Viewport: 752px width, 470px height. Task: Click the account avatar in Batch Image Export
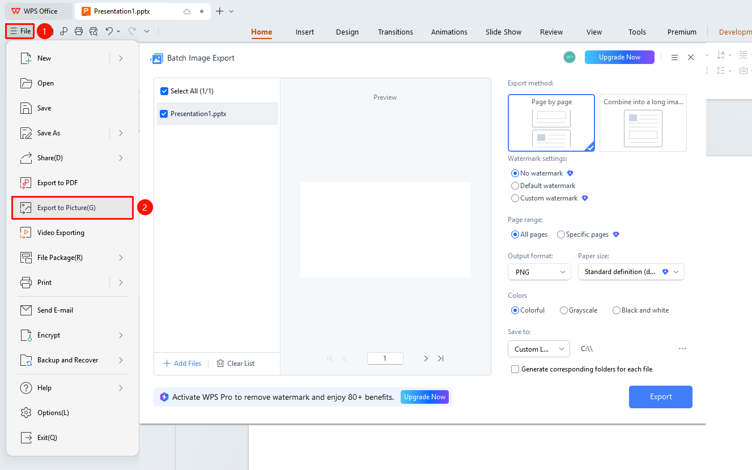[x=570, y=57]
